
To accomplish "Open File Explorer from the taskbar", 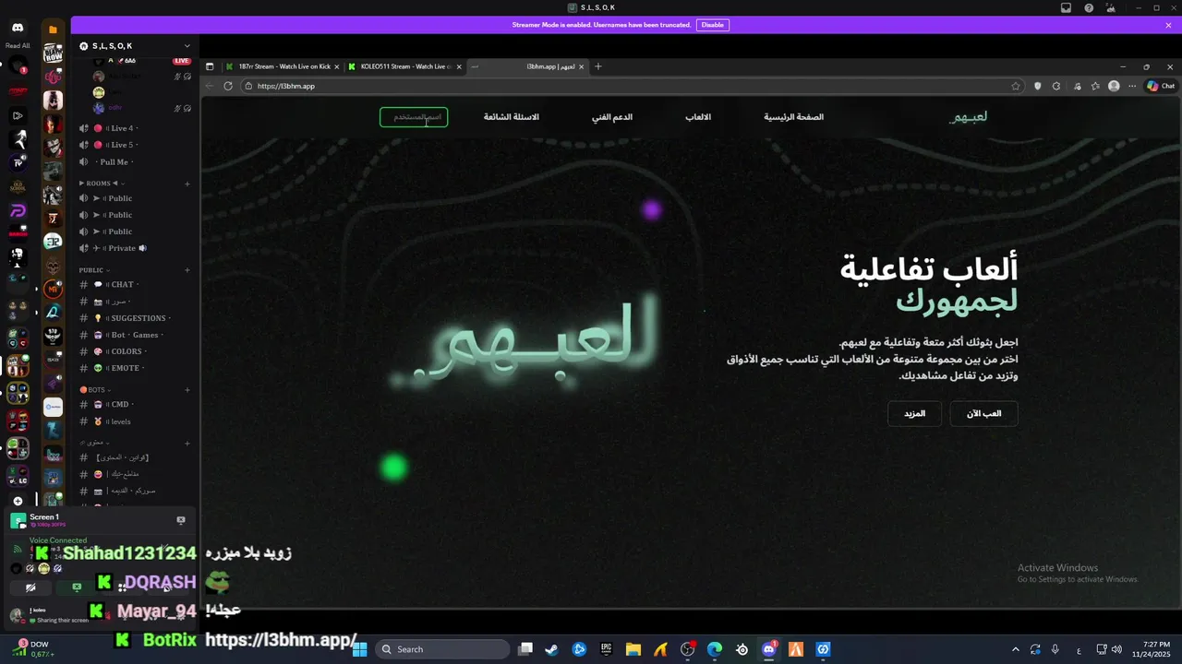I will click(633, 649).
